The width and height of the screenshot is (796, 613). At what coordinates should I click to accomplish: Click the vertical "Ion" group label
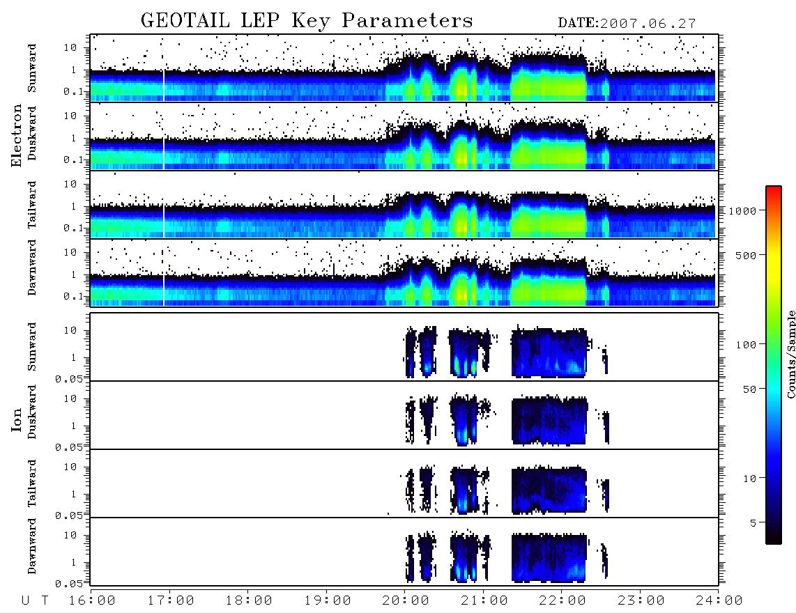click(17, 419)
